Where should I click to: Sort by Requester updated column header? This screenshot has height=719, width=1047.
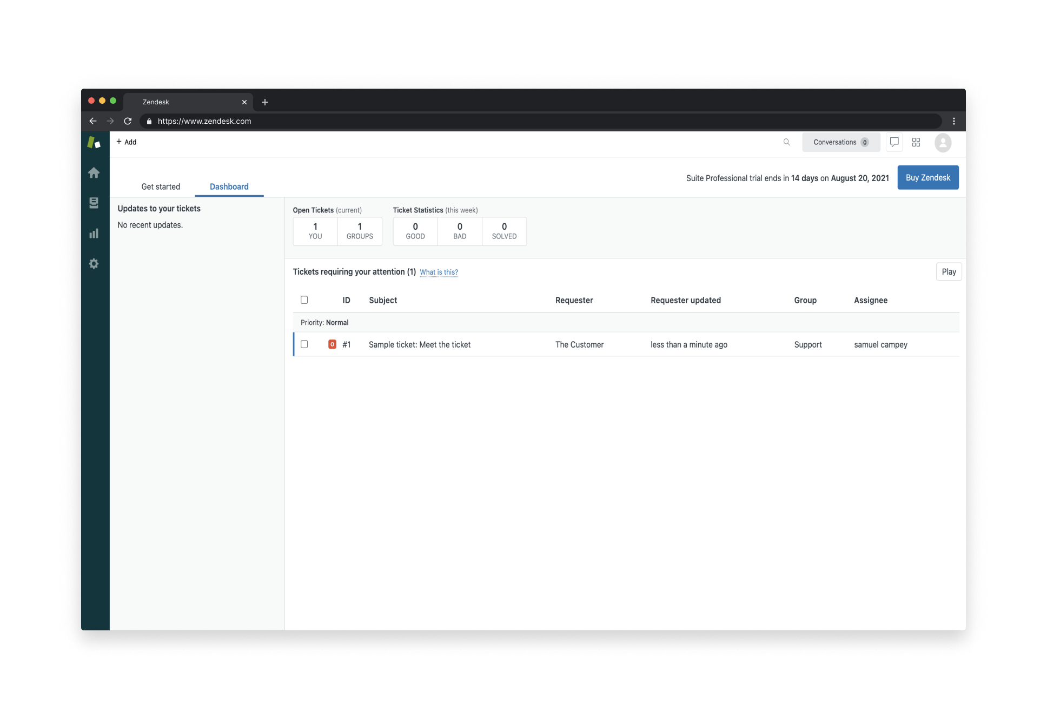click(686, 301)
